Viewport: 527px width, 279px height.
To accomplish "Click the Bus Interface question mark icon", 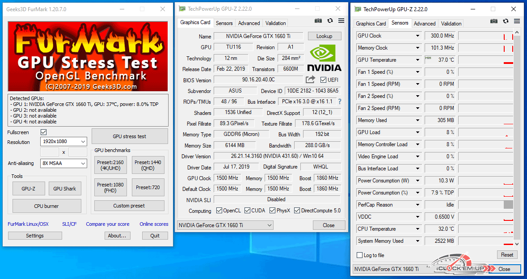I will pos(340,101).
